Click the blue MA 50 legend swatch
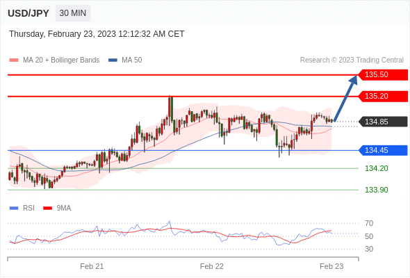 [x=113, y=60]
